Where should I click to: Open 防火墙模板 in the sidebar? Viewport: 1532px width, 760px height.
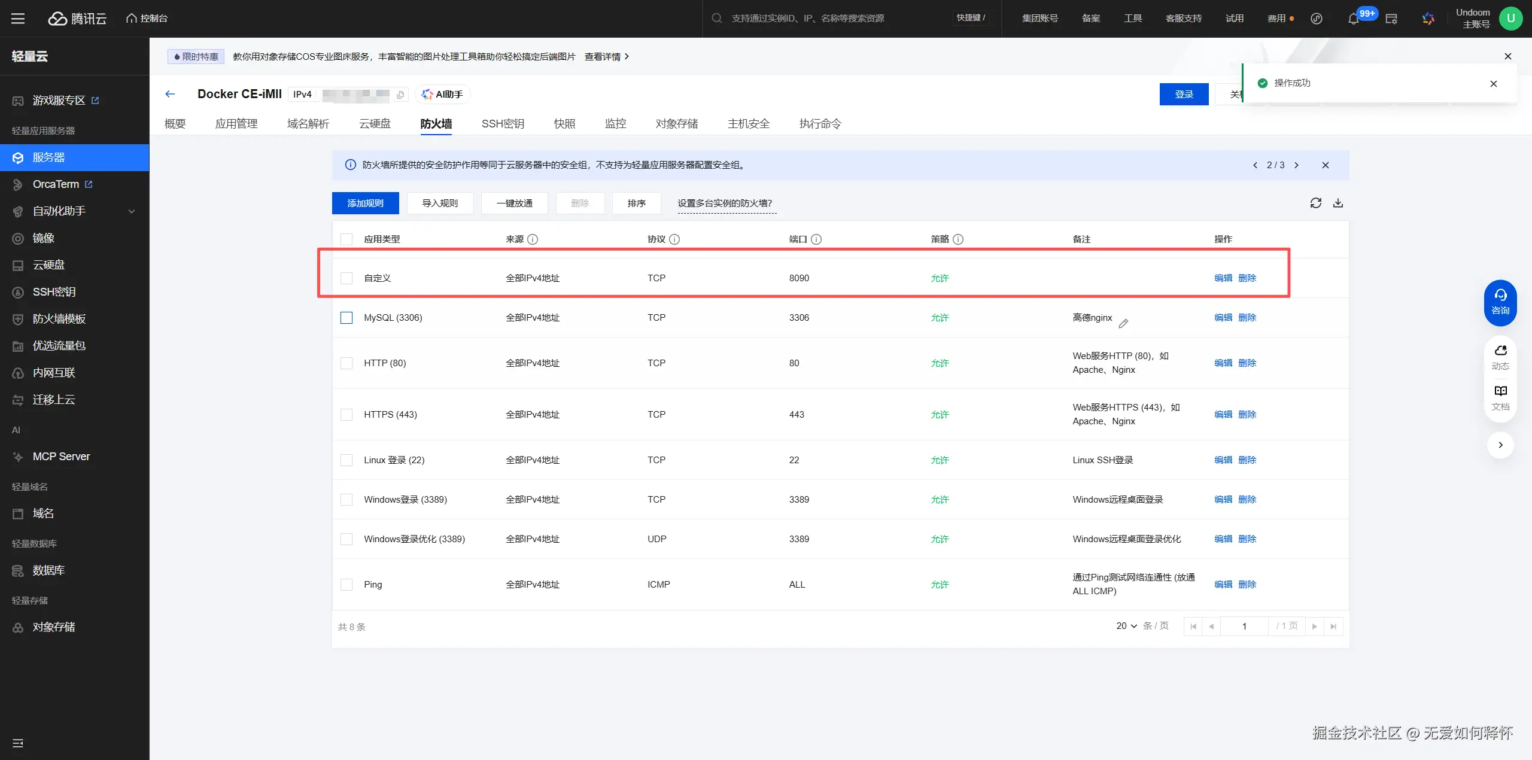[x=59, y=319]
